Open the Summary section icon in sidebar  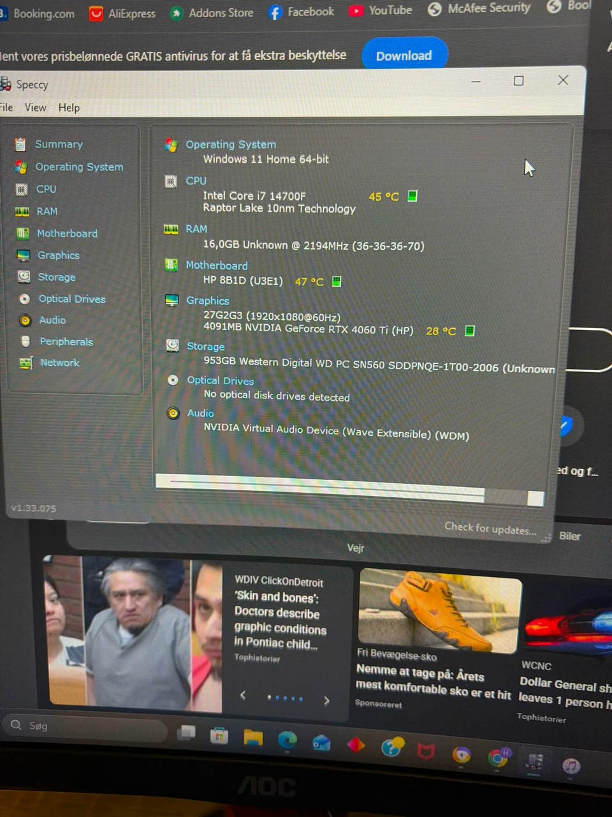pos(20,144)
